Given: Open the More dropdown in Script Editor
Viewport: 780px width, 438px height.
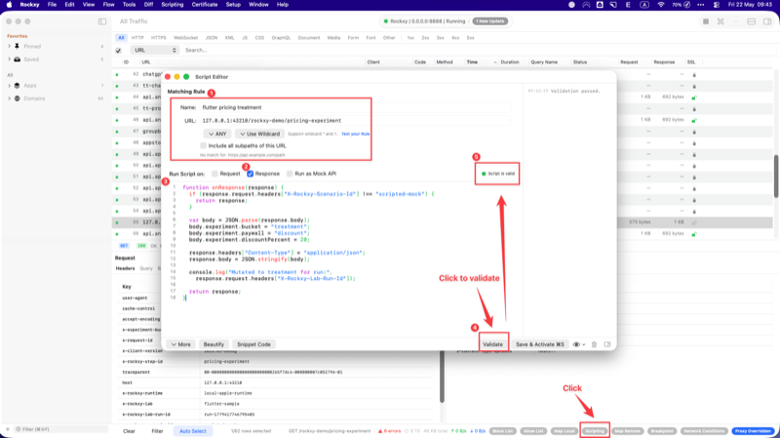Looking at the screenshot, I should coord(180,344).
